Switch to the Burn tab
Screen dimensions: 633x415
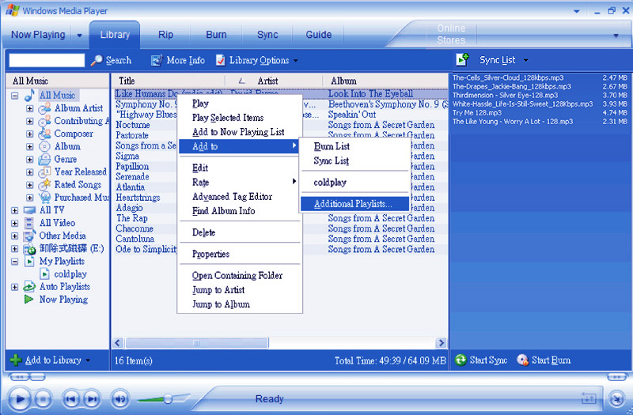click(216, 35)
